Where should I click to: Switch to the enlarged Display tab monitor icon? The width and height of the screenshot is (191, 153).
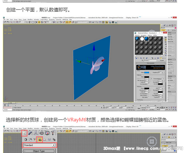pyautogui.click(x=47, y=133)
